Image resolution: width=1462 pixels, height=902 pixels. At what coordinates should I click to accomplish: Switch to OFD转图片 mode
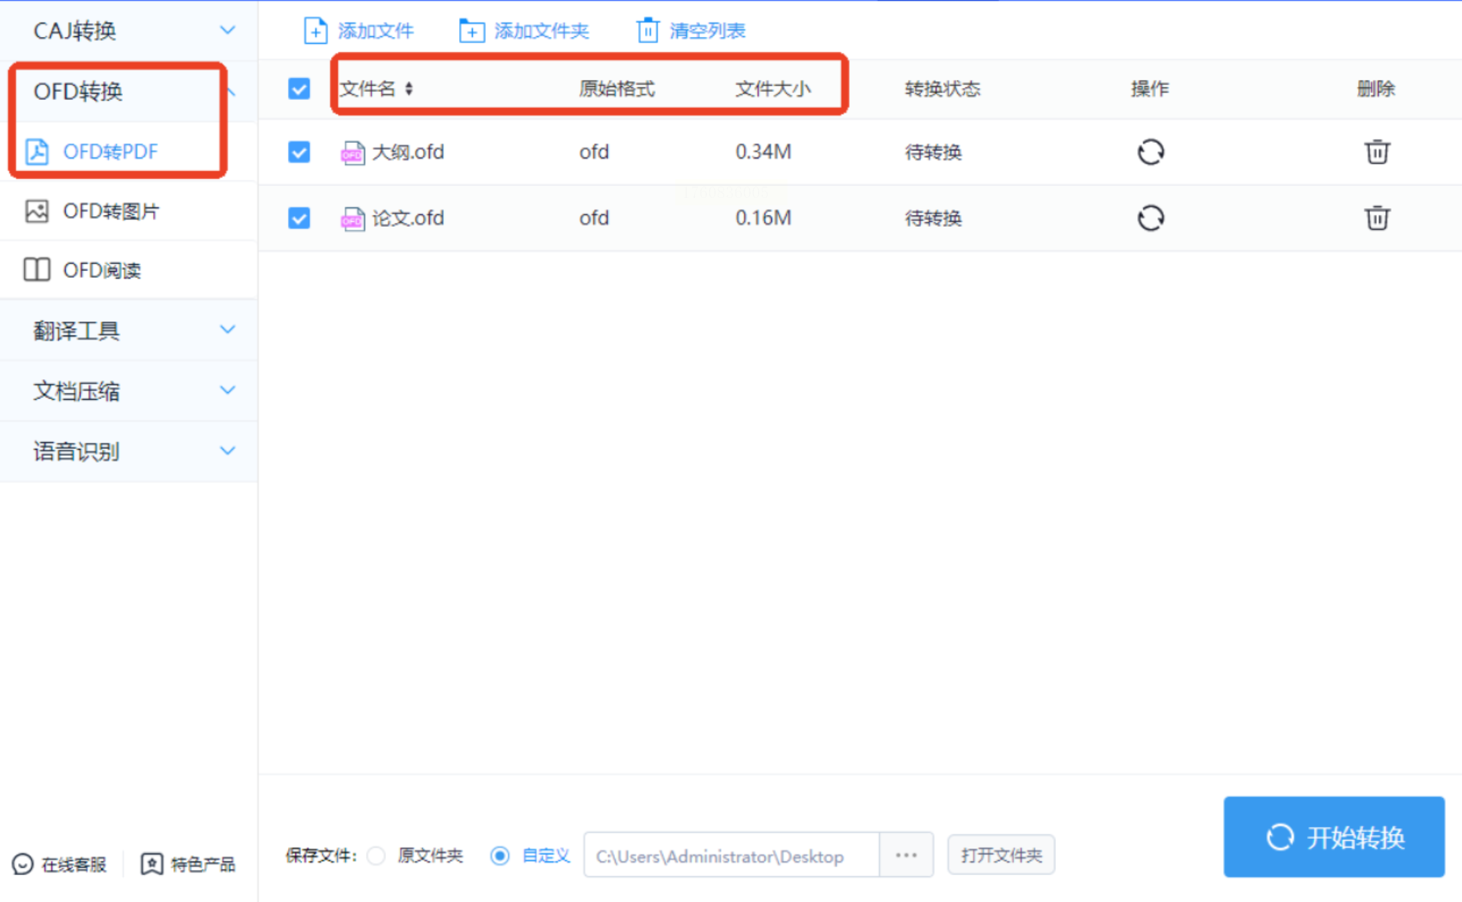click(x=111, y=211)
